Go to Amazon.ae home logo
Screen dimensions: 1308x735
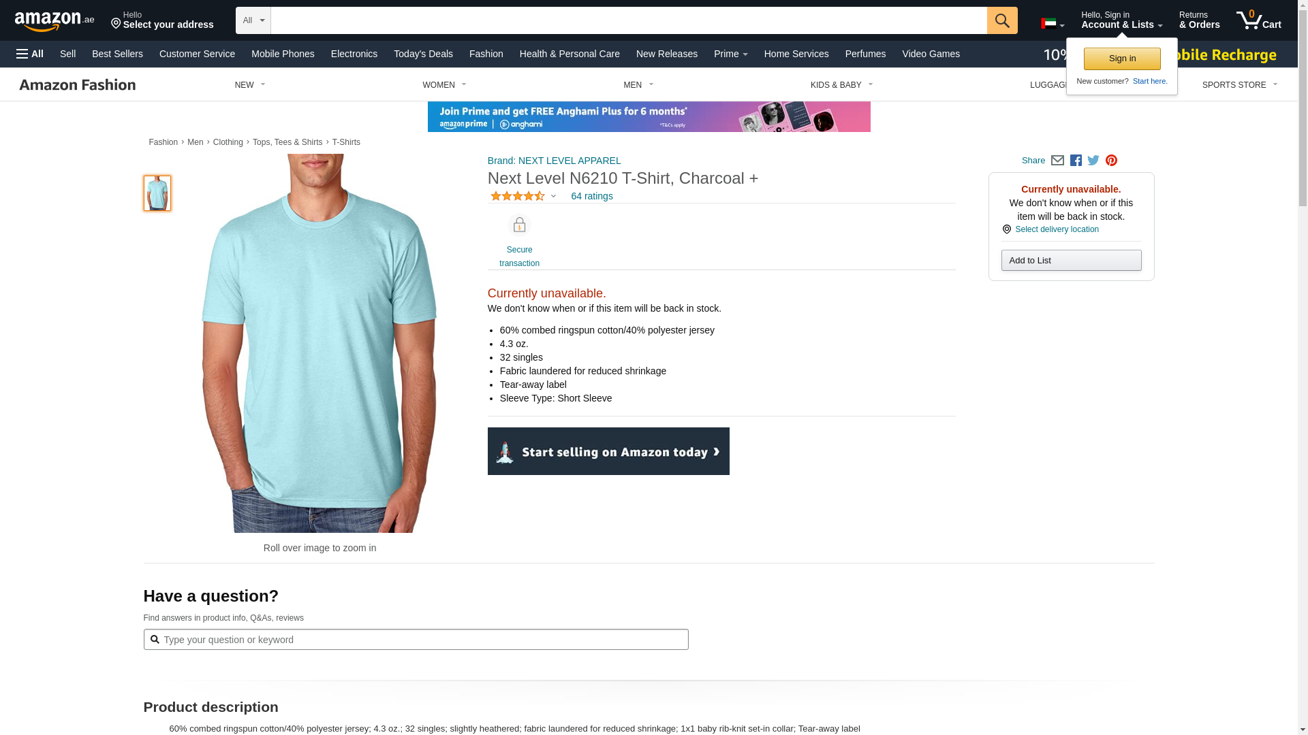point(54,21)
